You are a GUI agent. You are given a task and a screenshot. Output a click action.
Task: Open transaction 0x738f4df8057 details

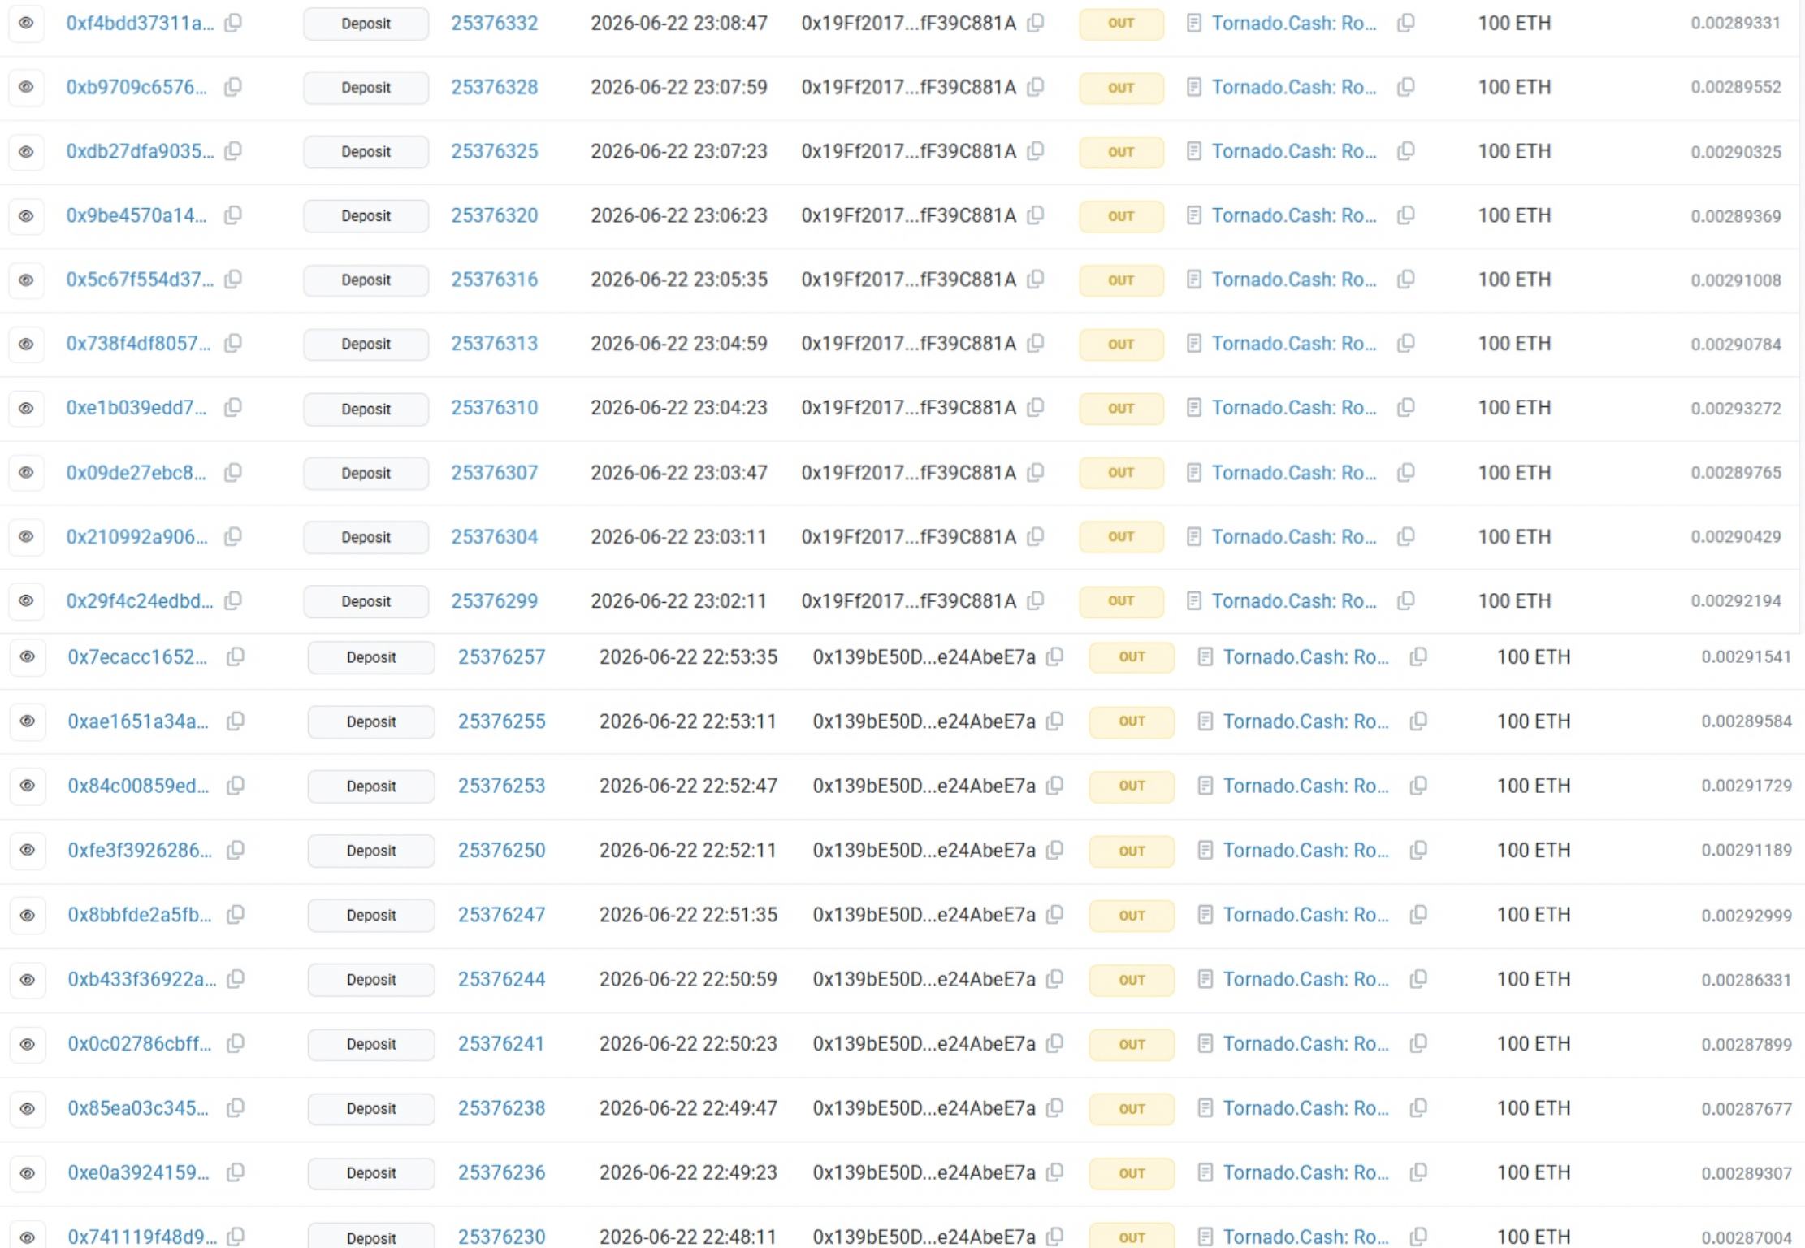(x=138, y=344)
